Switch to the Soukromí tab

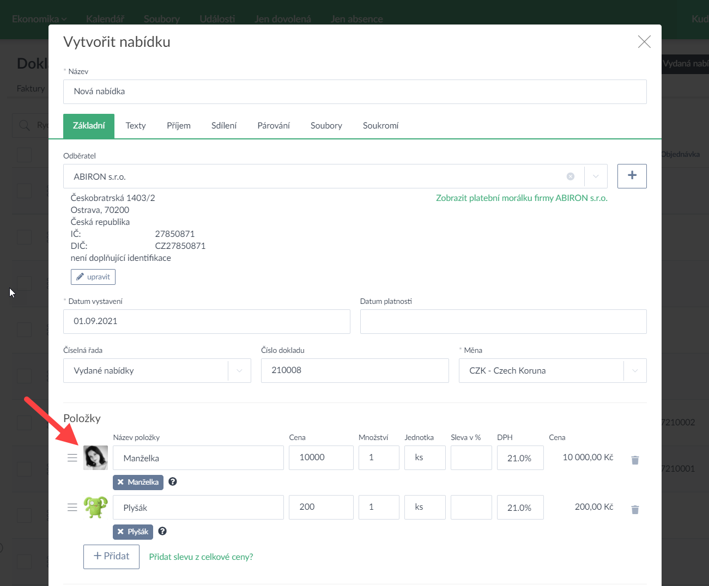click(380, 126)
